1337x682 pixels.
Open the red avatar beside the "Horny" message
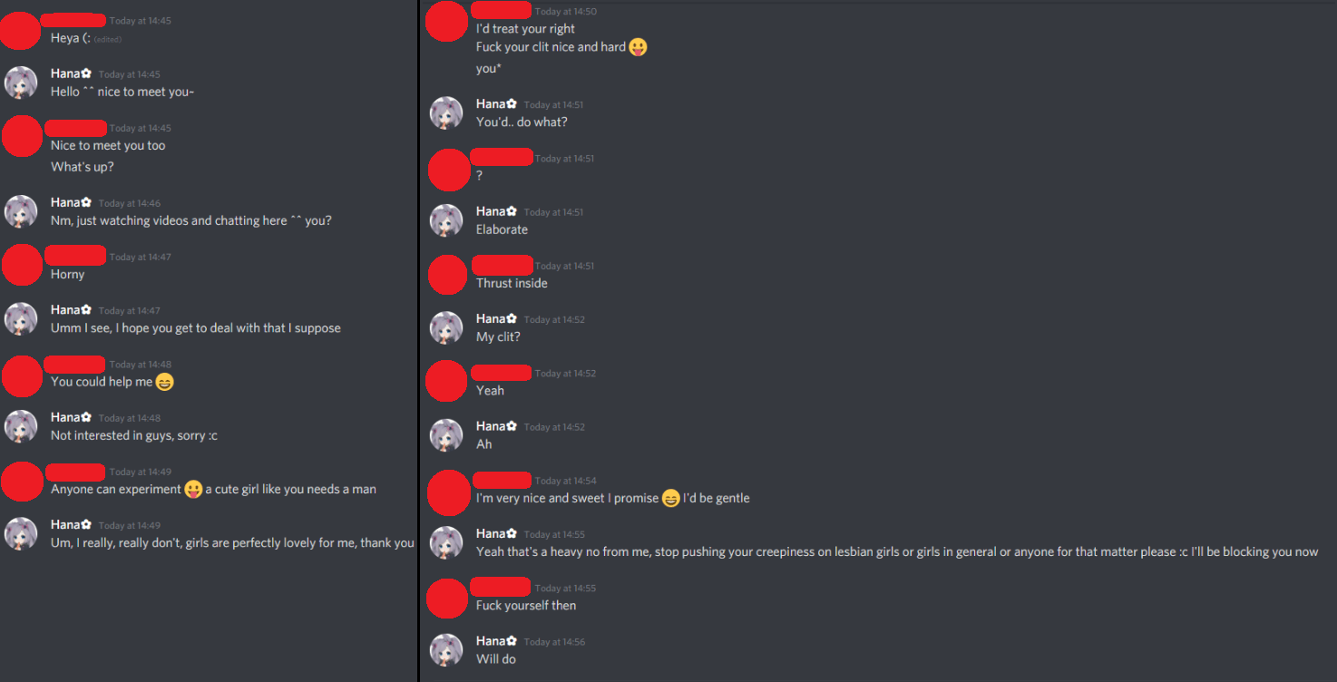(x=21, y=265)
